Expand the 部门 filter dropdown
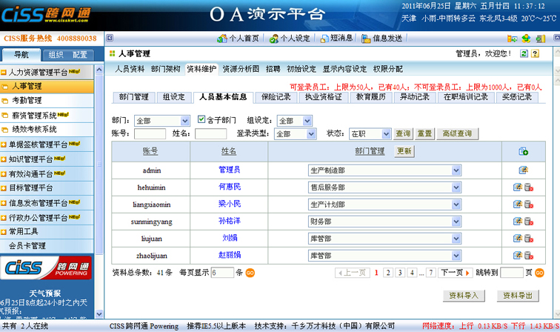 162,120
